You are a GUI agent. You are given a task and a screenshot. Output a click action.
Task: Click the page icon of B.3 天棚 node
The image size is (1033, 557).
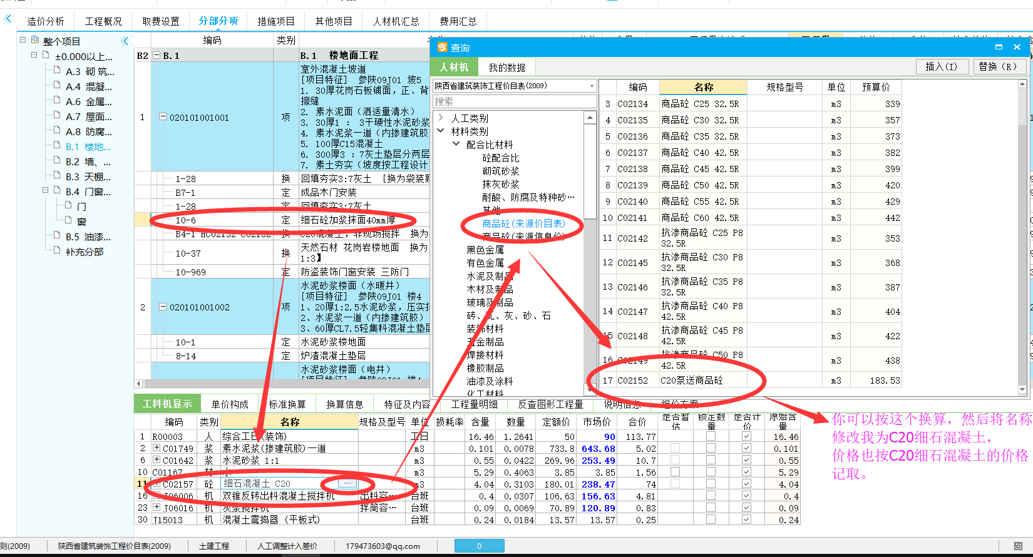[x=57, y=175]
